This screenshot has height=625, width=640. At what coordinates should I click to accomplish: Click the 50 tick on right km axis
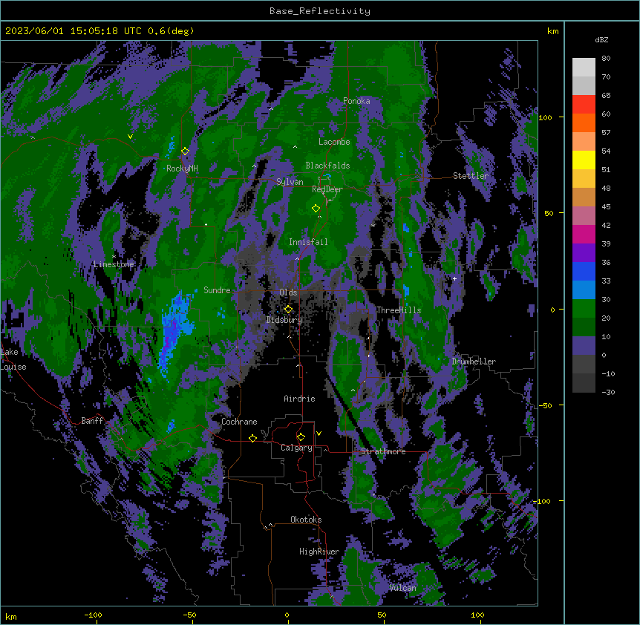(549, 213)
